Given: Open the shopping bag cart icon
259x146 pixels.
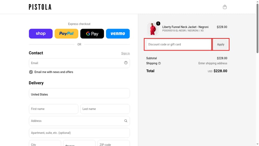Looking at the screenshot, I should pos(225,7).
